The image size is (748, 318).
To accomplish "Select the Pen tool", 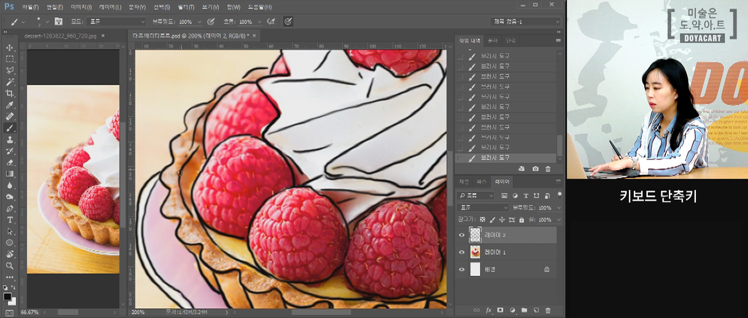I will pyautogui.click(x=10, y=208).
